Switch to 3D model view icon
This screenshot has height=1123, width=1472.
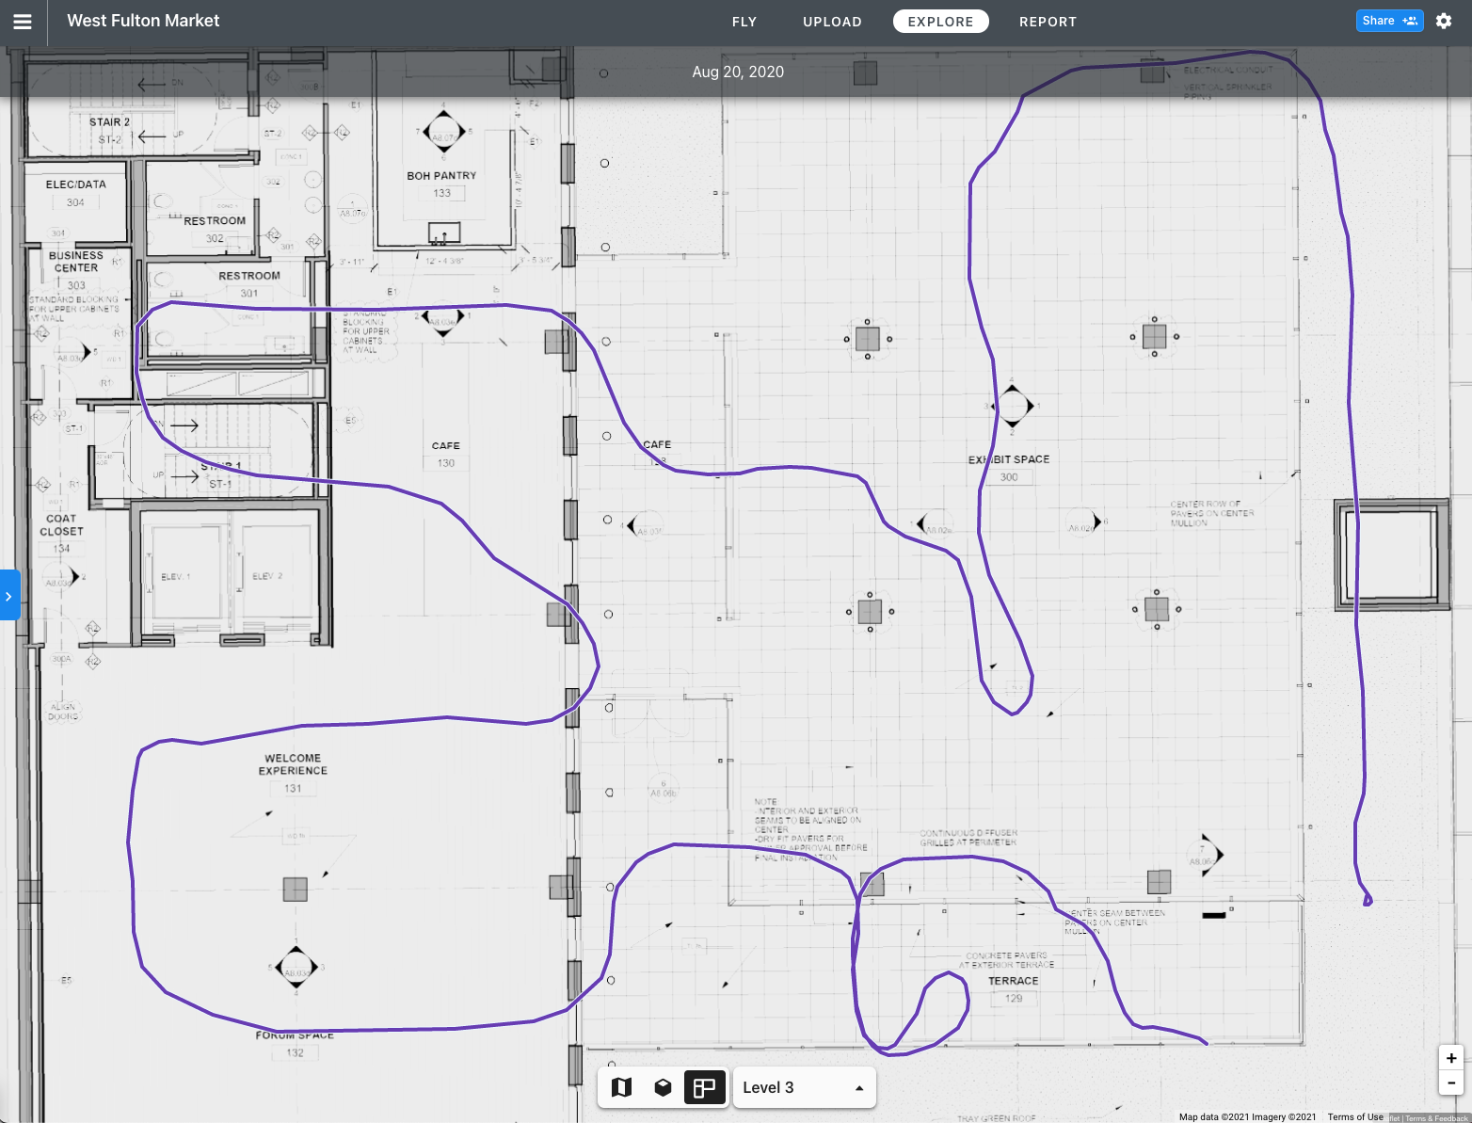[663, 1087]
